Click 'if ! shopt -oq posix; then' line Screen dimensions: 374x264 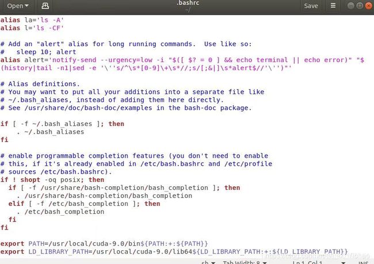52,180
